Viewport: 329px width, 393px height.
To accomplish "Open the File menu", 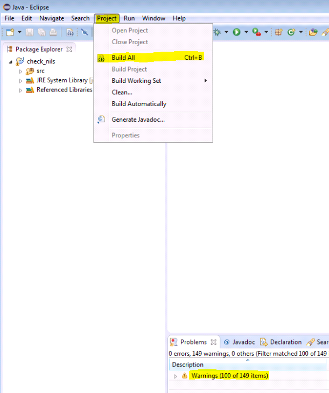I will click(x=9, y=18).
